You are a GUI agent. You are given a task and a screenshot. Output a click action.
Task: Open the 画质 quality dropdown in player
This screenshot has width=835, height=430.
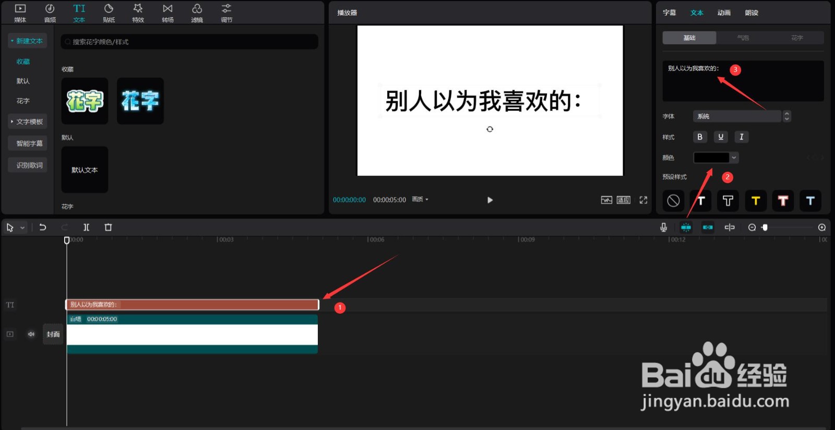click(x=420, y=199)
